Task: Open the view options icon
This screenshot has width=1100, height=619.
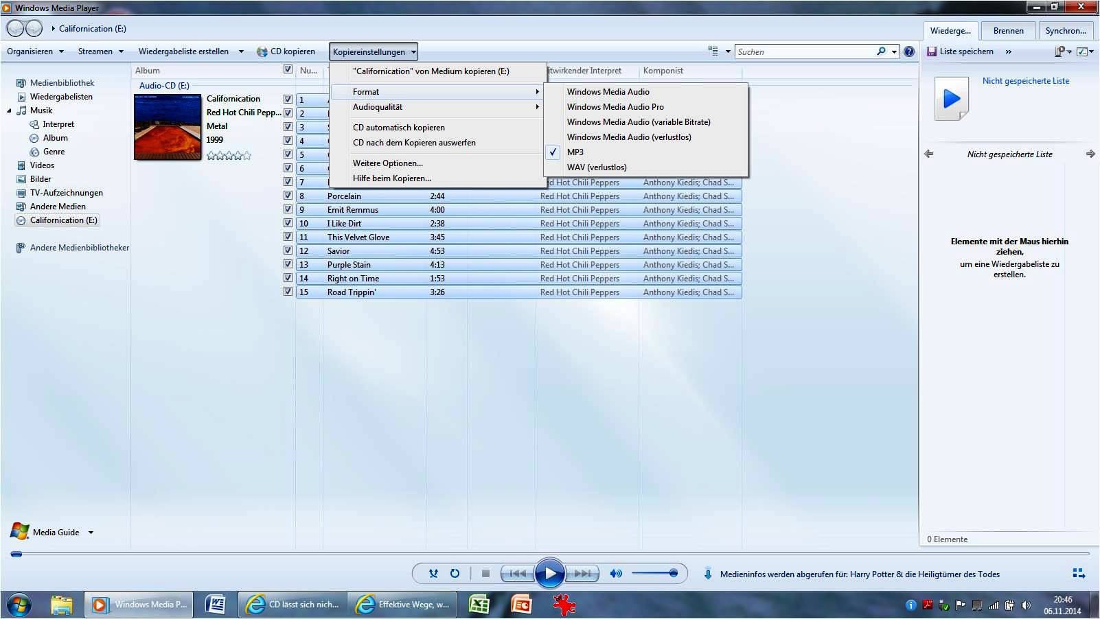Action: [x=713, y=51]
